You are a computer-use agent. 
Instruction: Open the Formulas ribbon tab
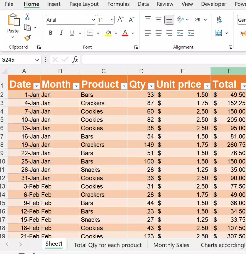118,4
